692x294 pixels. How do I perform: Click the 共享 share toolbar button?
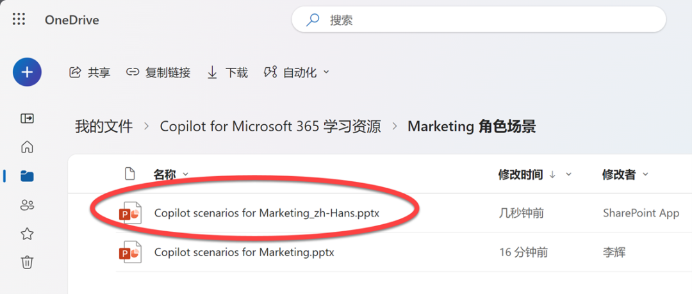(90, 72)
